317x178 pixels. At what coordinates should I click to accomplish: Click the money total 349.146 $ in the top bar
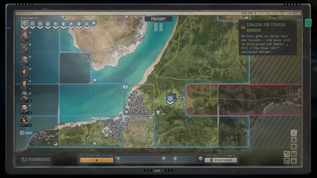[249, 13]
